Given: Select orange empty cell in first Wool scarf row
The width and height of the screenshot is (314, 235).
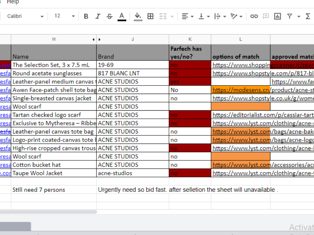Looking at the screenshot, I should point(241,107).
